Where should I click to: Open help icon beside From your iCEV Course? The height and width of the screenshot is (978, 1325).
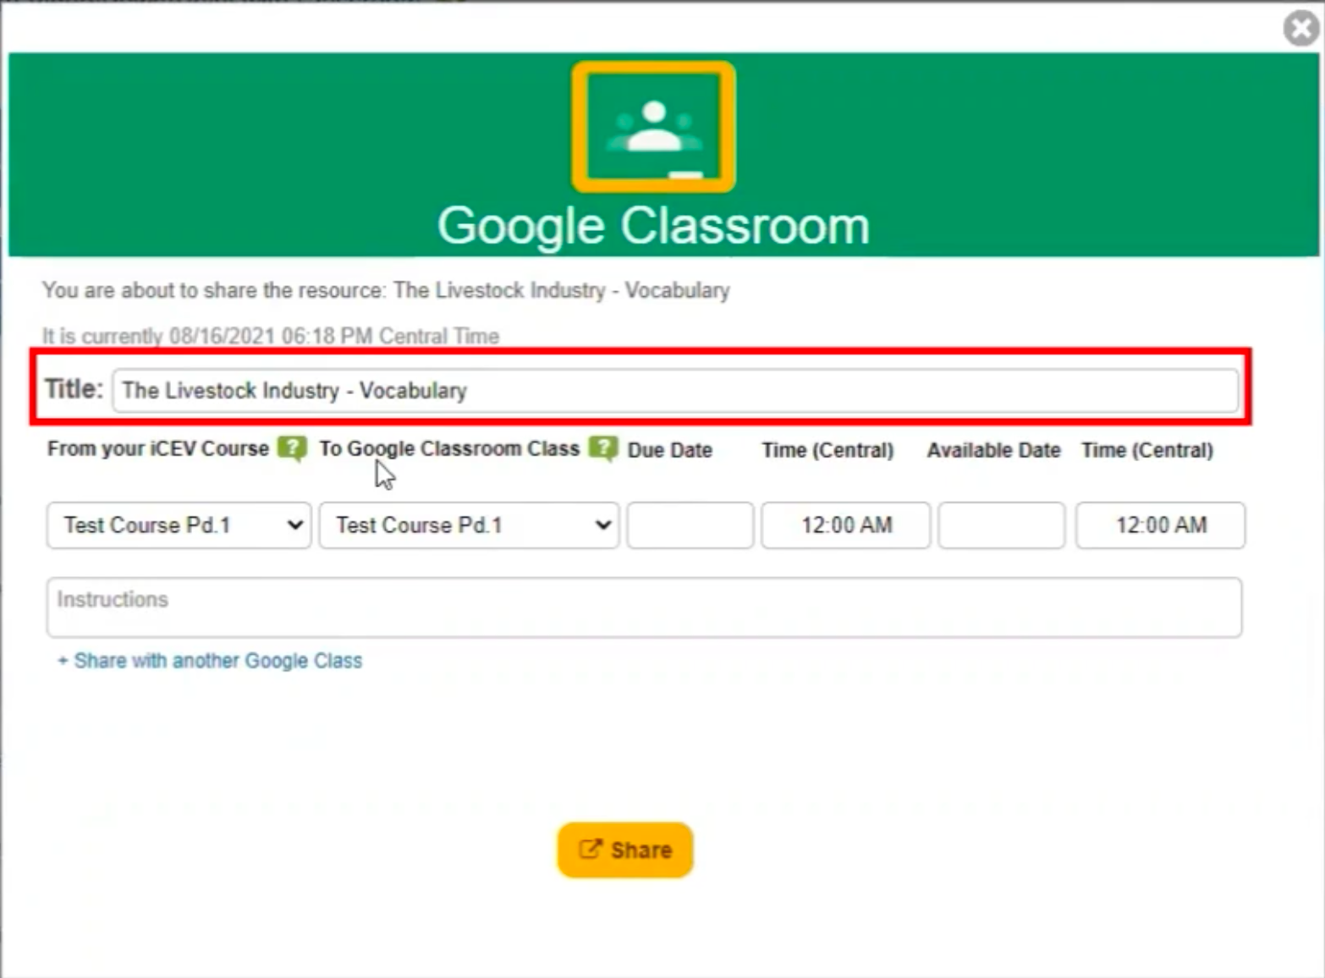[x=292, y=448]
